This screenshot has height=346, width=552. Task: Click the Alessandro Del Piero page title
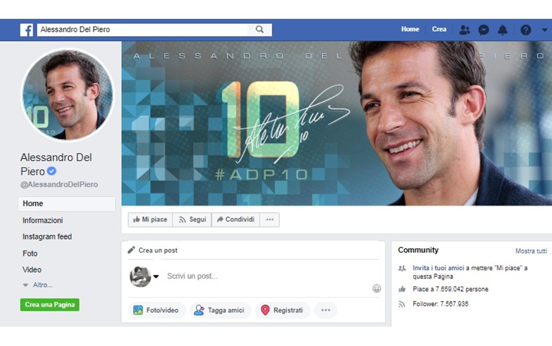[x=56, y=164]
